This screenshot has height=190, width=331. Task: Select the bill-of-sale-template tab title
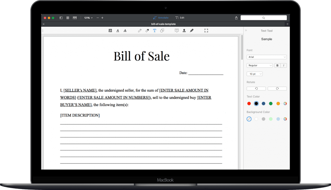pyautogui.click(x=163, y=24)
